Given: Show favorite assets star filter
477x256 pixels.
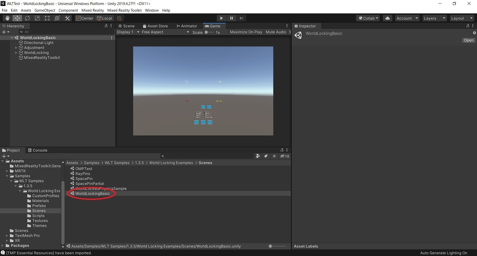Looking at the screenshot, I should tap(274, 156).
